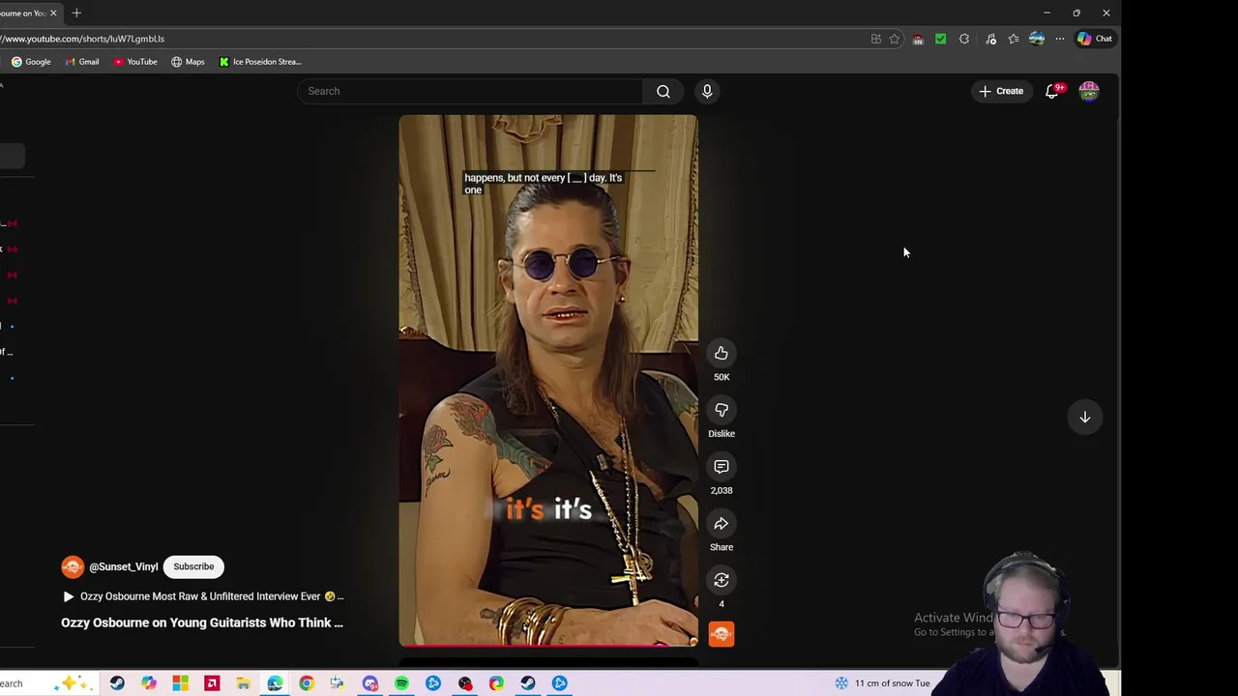Pause the playing short video
Screen dimensions: 1238x696
547,380
